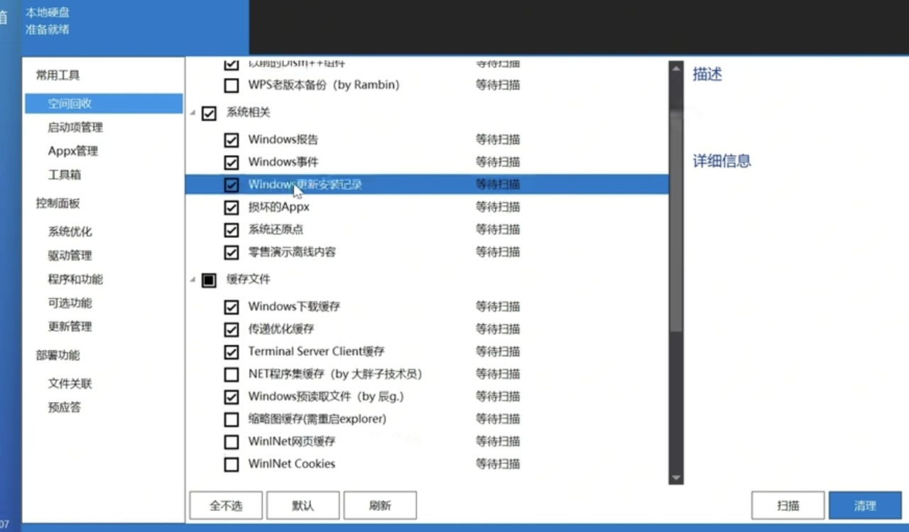This screenshot has height=532, width=909.
Task: Select the 缓存文件 group label
Action: point(249,279)
